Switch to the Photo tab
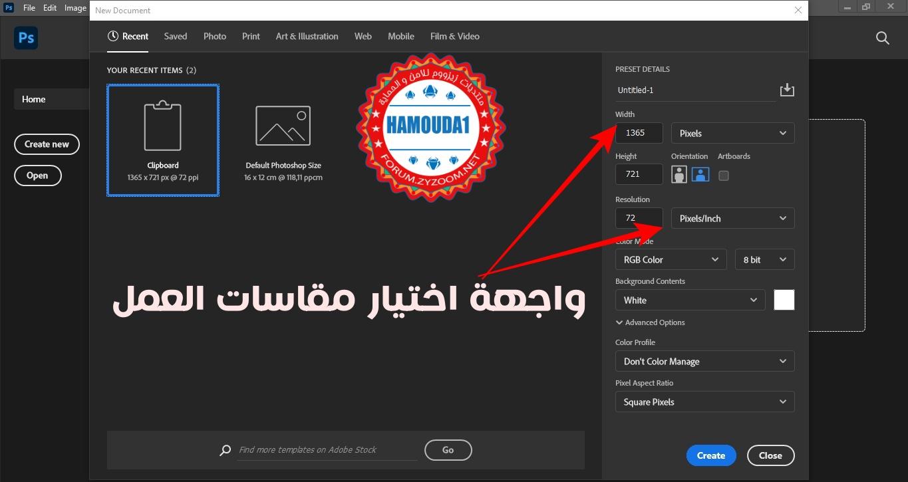The image size is (908, 482). pos(215,36)
